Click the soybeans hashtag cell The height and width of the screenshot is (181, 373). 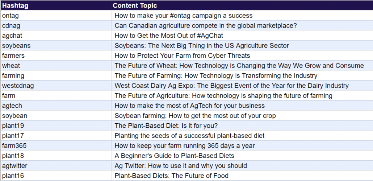[x=56, y=45]
